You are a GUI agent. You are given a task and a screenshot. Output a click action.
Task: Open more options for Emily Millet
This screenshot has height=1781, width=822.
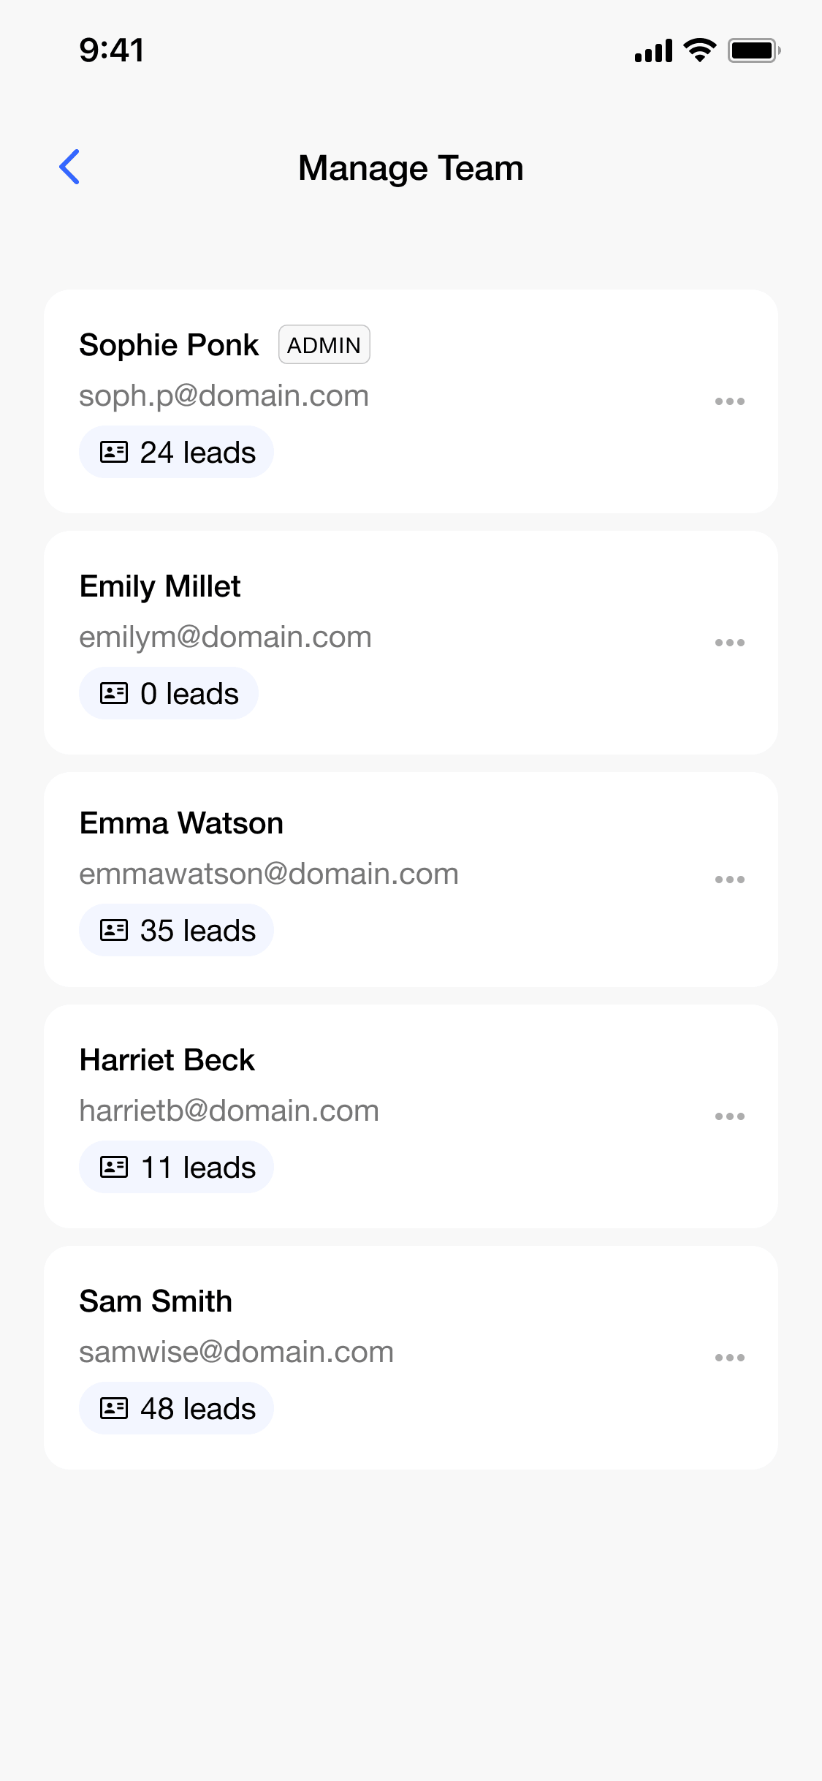point(729,643)
